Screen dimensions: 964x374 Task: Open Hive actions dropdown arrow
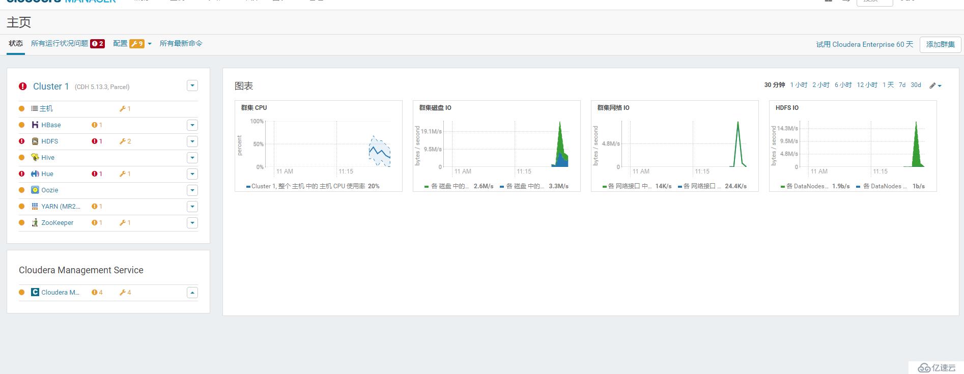192,157
